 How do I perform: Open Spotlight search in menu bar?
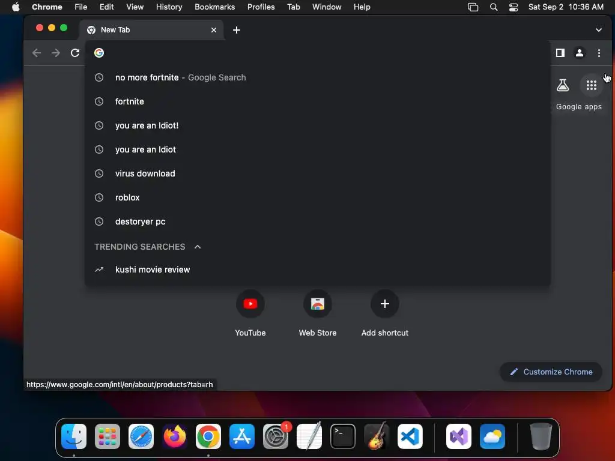tap(494, 7)
